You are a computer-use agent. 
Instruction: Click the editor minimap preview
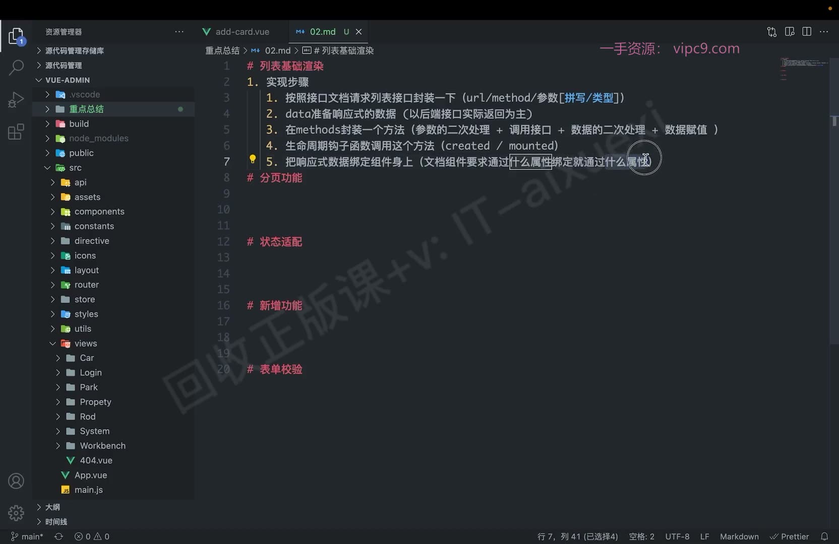pos(804,69)
